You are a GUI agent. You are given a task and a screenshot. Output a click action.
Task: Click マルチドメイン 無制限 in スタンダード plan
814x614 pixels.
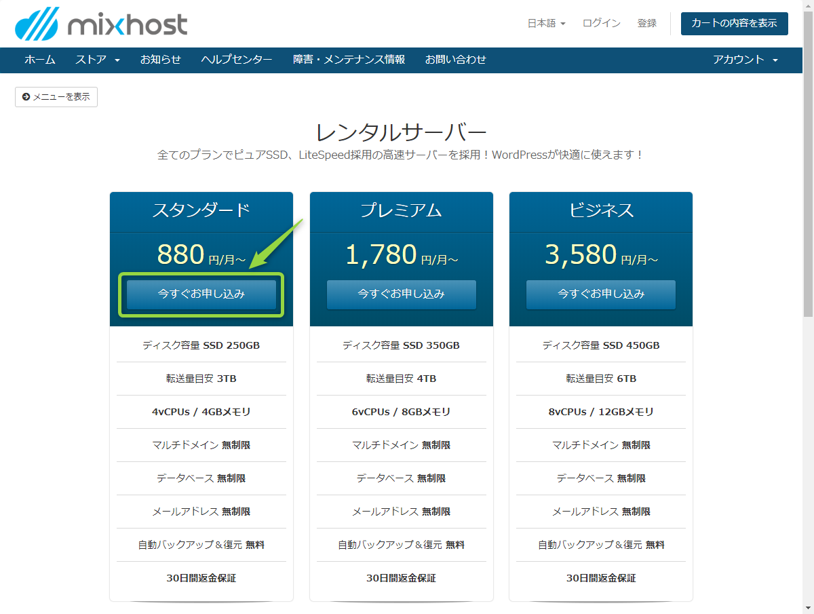(201, 445)
